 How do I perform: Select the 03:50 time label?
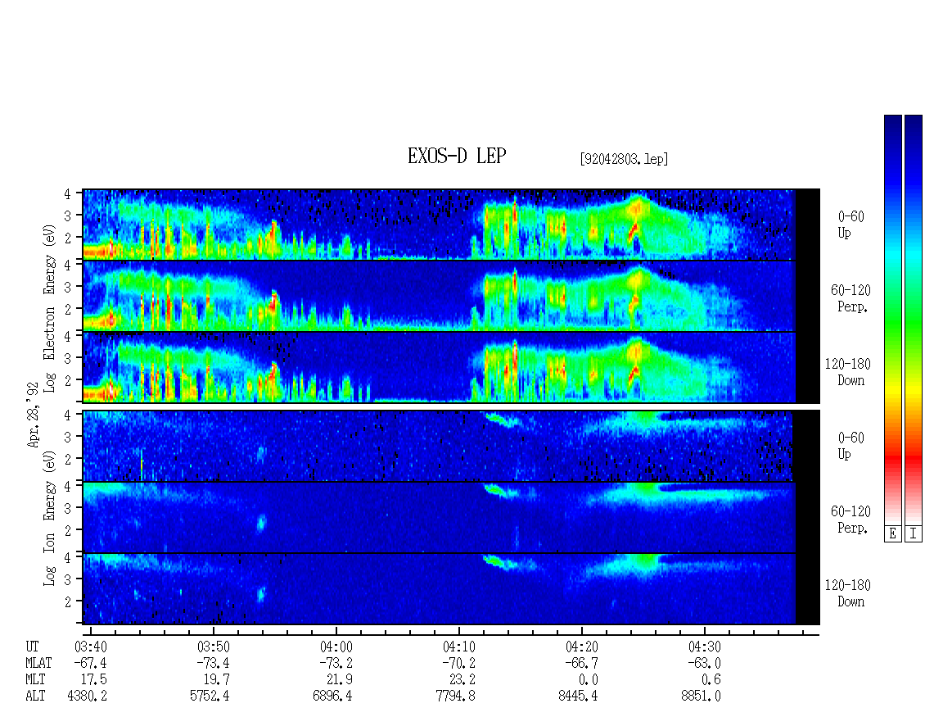click(213, 647)
